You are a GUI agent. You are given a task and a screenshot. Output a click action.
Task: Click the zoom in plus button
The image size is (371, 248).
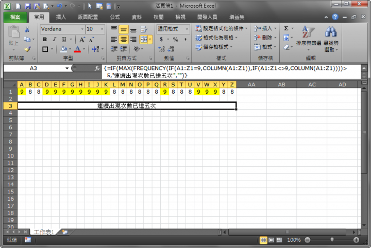click(356, 240)
